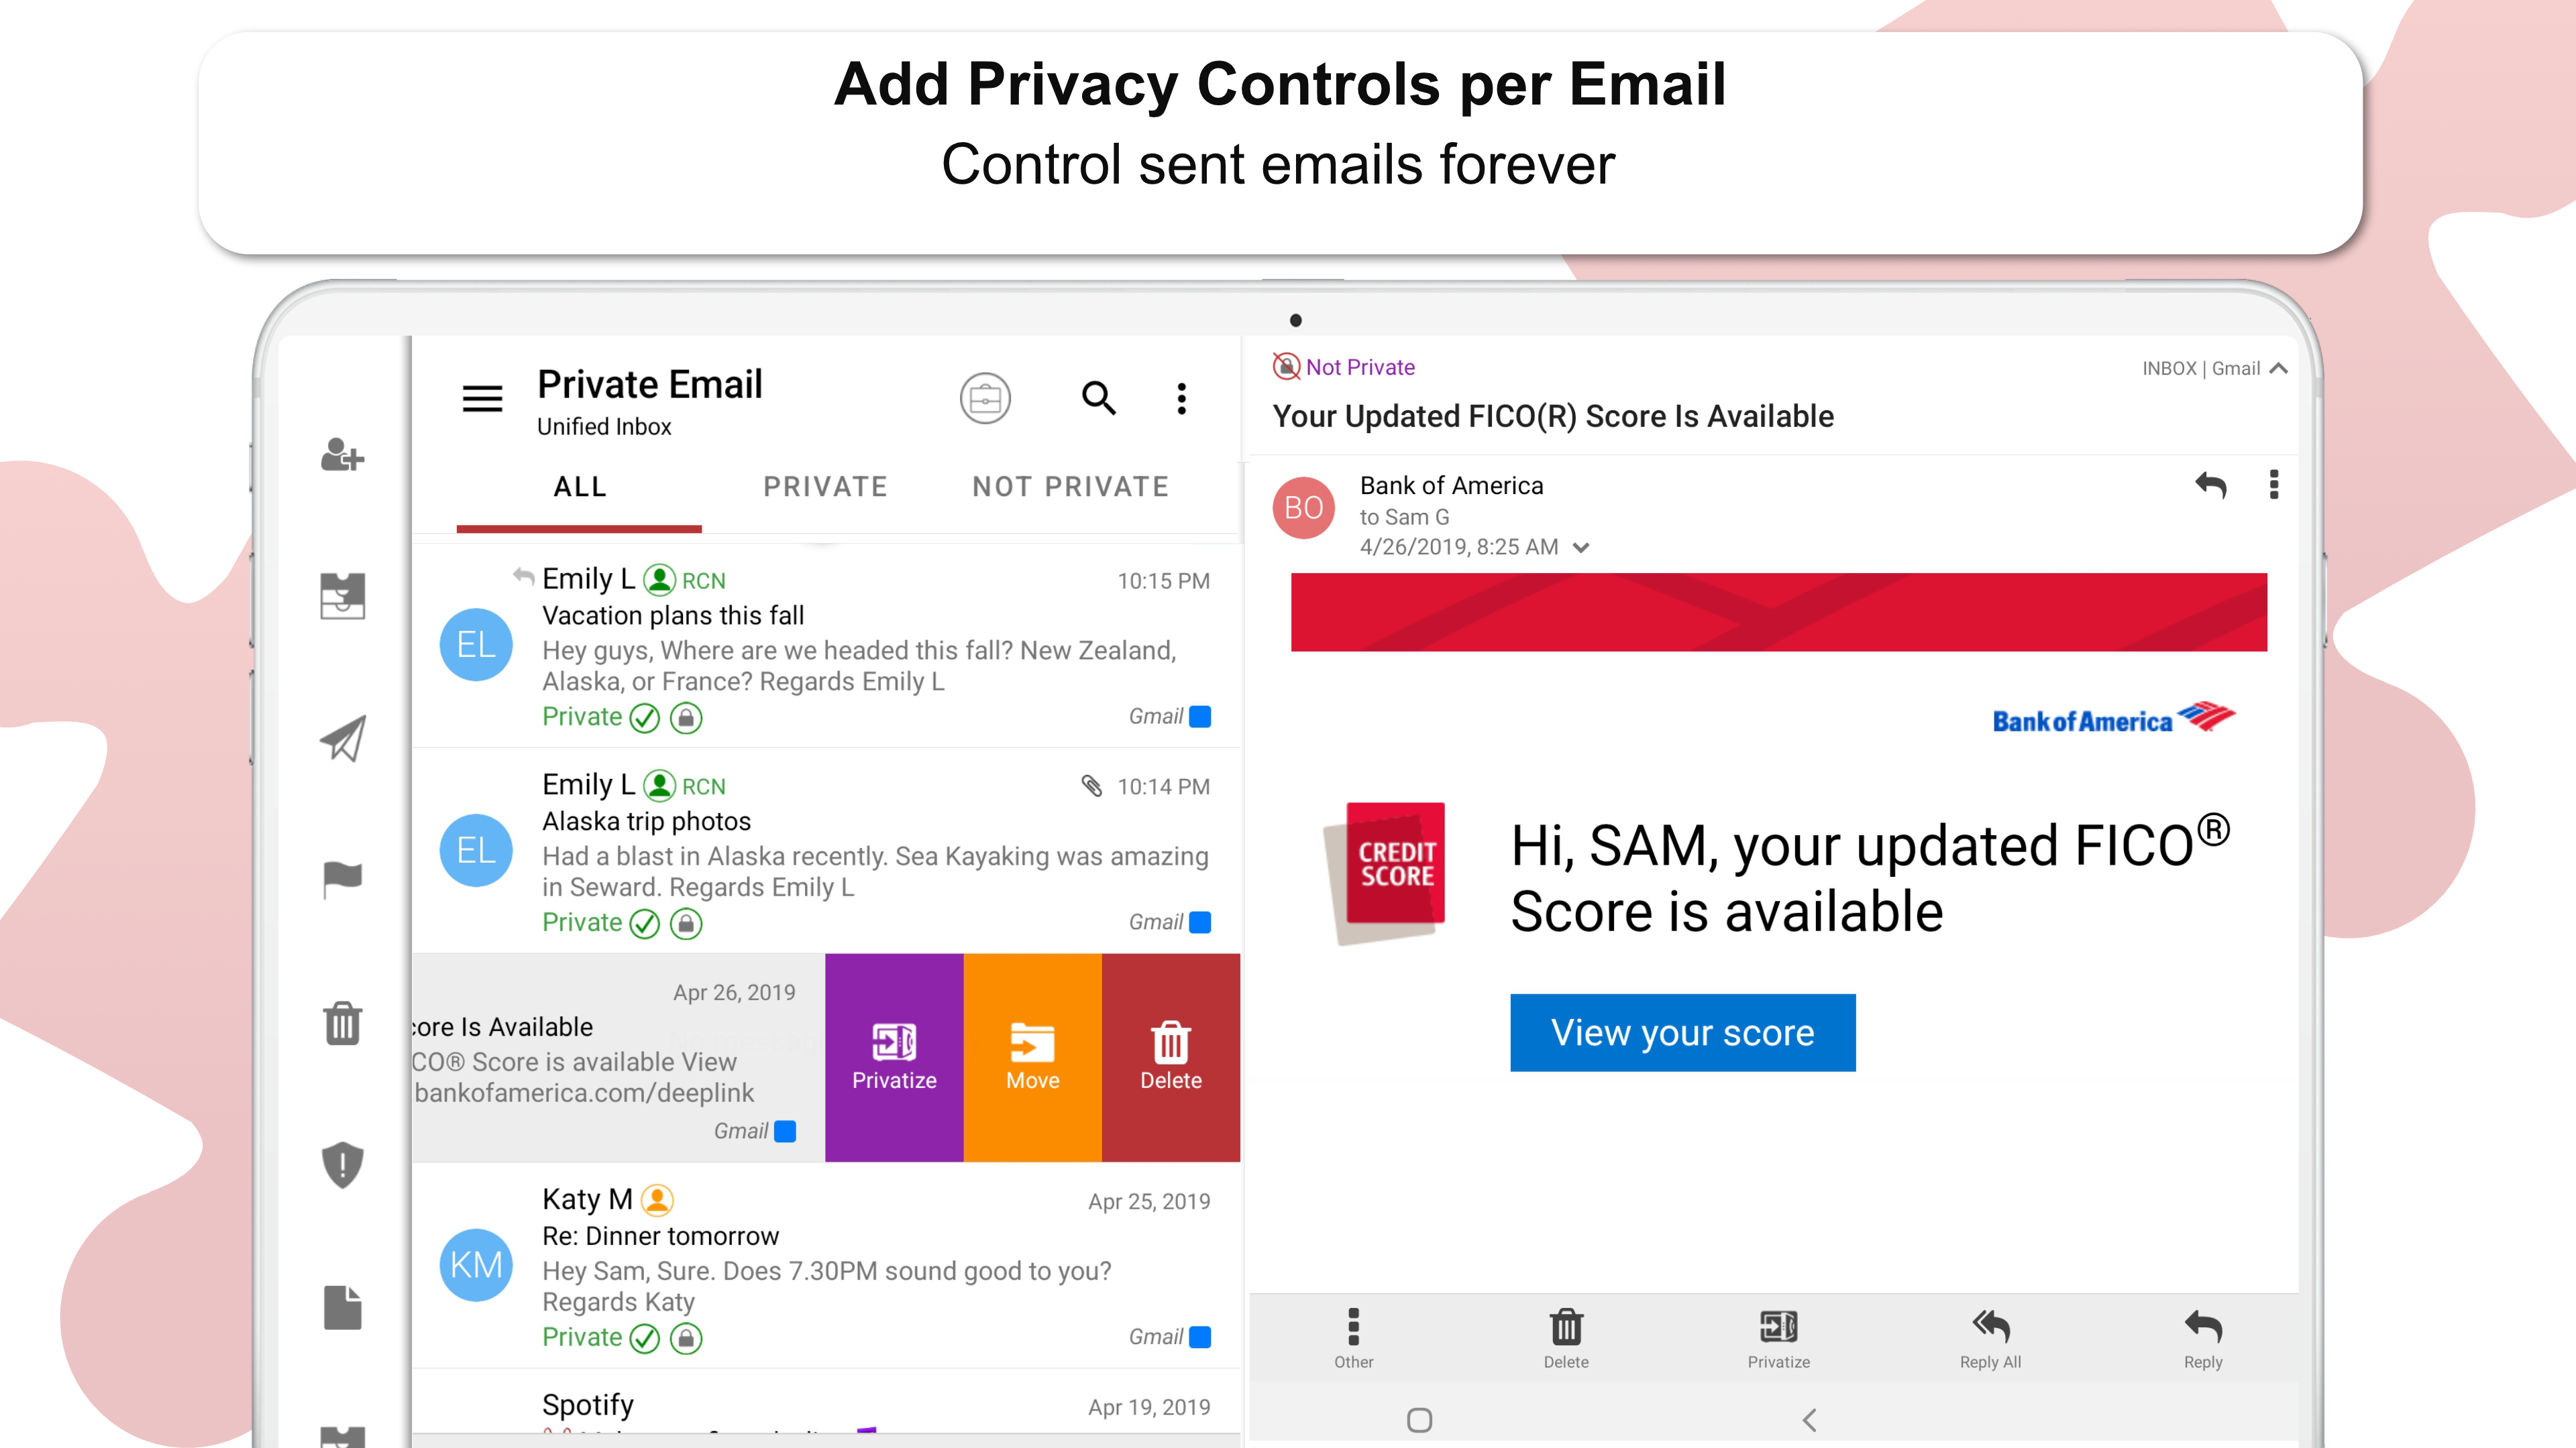Viewport: 2576px width, 1448px height.
Task: Open the hamburger navigation menu
Action: click(482, 399)
